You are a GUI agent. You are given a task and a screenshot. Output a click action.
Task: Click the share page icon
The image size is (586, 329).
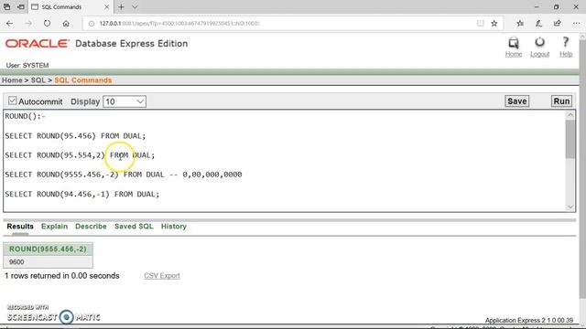pos(558,24)
